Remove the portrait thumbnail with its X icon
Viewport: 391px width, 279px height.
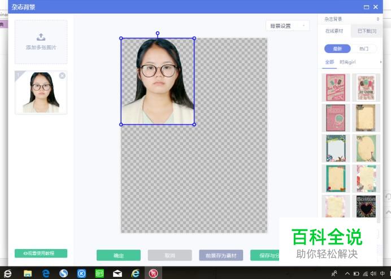pyautogui.click(x=62, y=76)
